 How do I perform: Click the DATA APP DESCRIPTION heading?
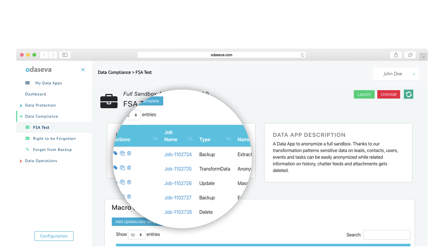click(x=309, y=135)
